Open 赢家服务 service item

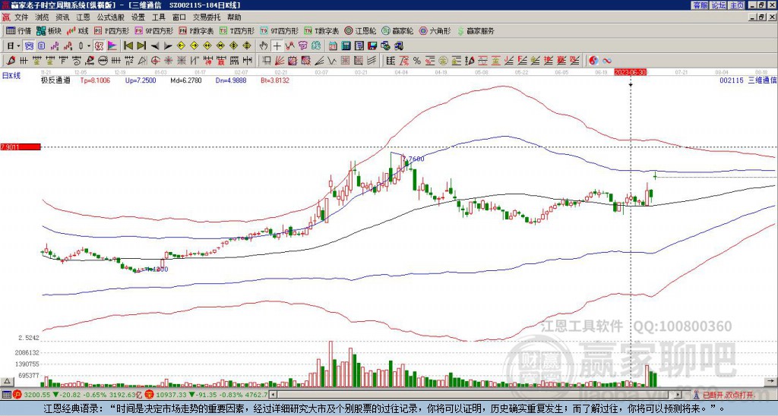point(476,30)
